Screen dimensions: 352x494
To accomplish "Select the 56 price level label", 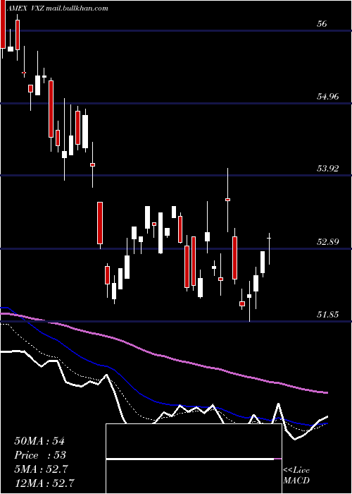I will [x=322, y=23].
